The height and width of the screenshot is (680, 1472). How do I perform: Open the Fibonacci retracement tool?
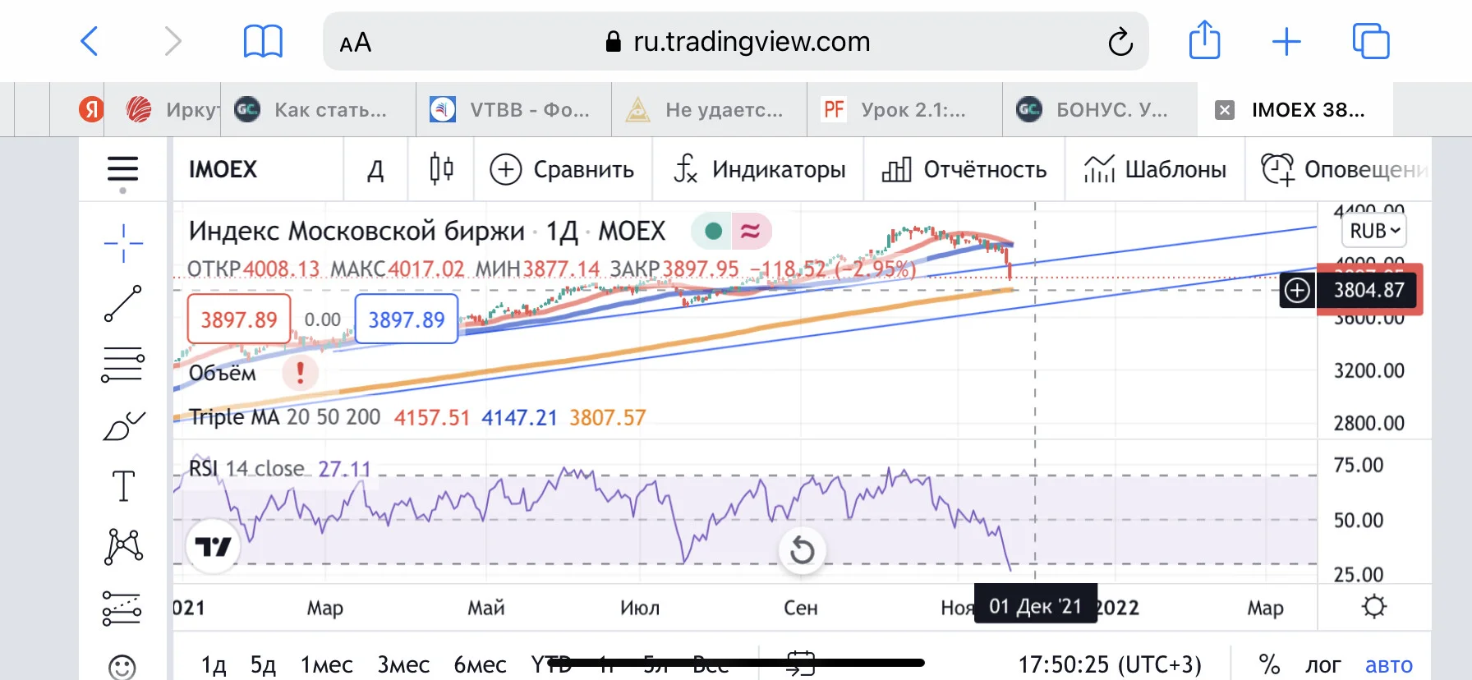point(122,365)
